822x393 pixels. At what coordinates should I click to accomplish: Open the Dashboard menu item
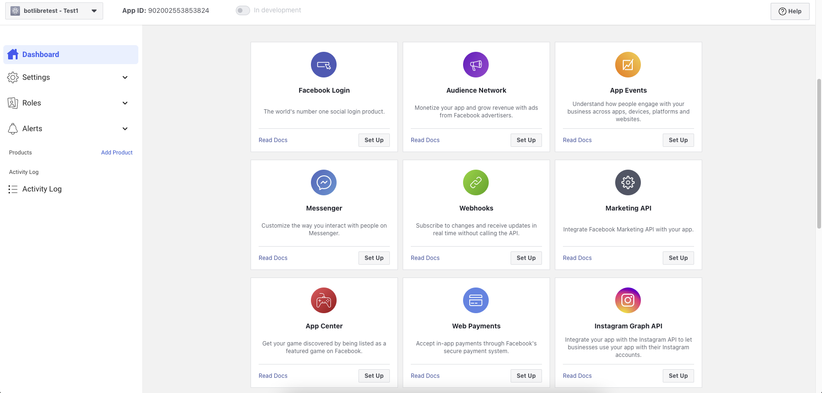(x=71, y=55)
